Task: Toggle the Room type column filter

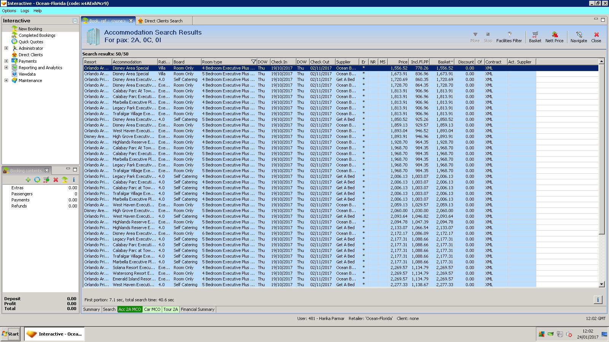Action: (x=253, y=62)
